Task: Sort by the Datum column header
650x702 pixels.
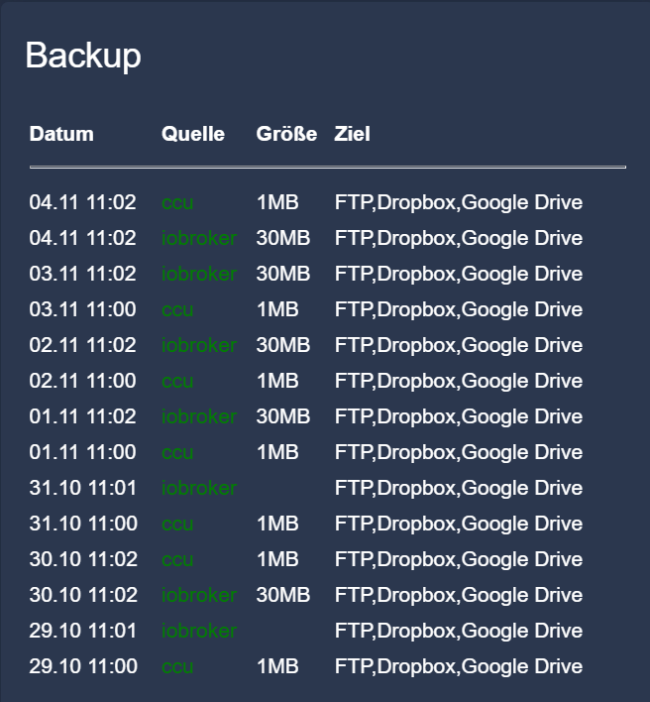Action: click(61, 134)
